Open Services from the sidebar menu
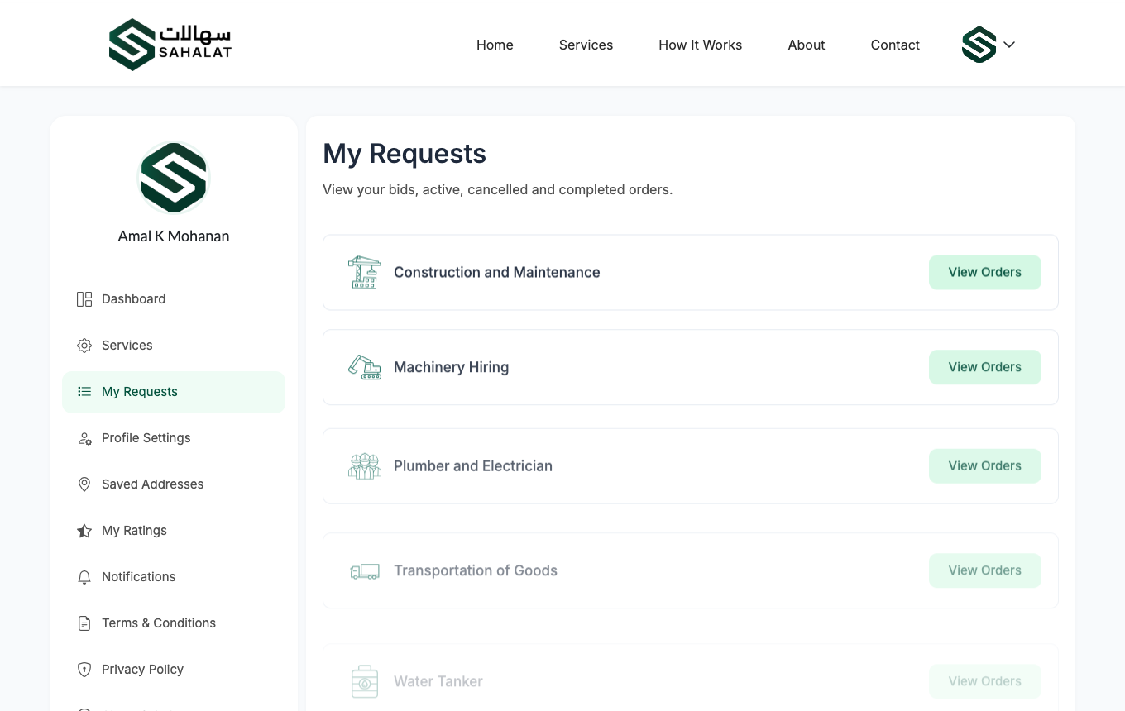1125x711 pixels. (174, 346)
